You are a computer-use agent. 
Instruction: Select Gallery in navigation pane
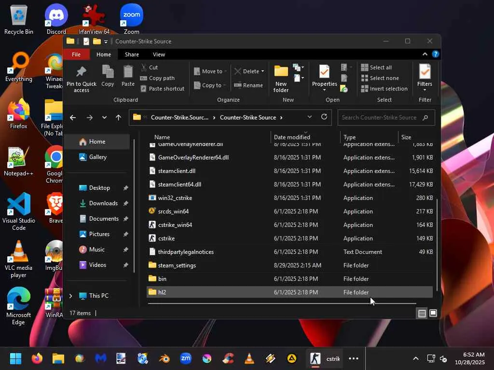click(98, 157)
